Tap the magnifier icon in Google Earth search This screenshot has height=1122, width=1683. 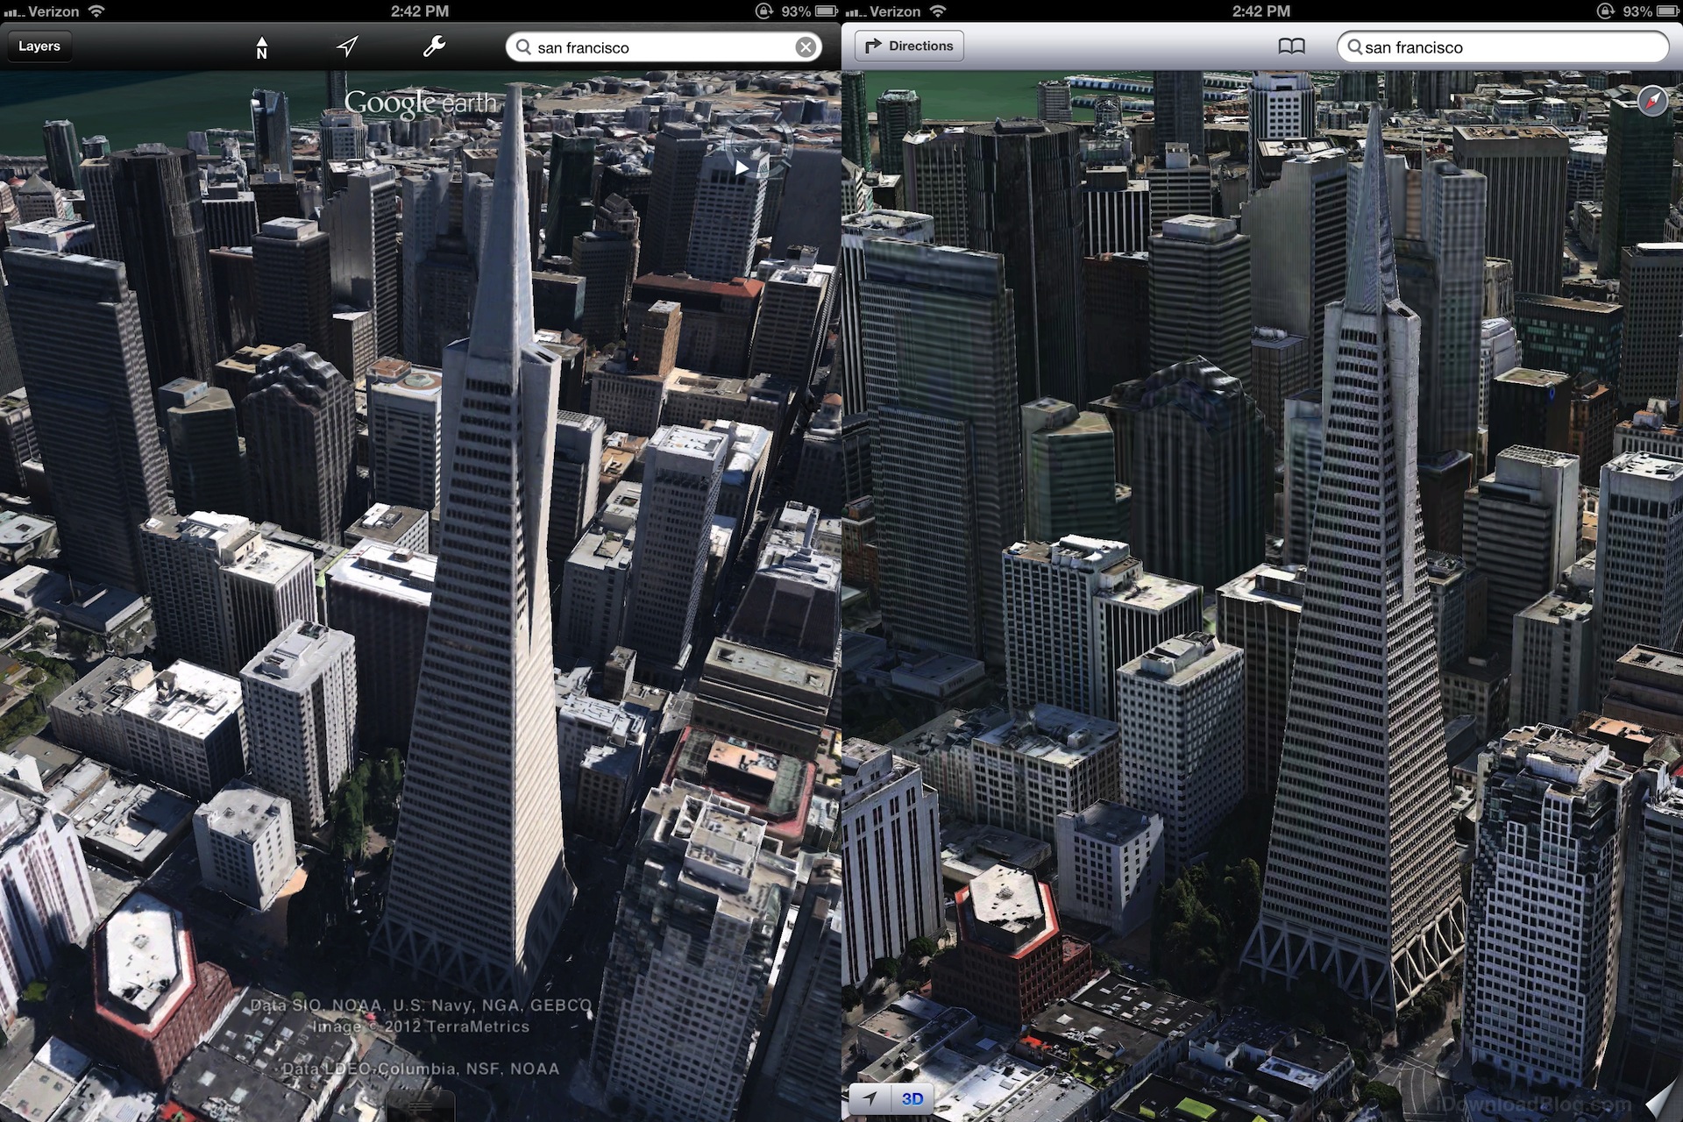[x=523, y=47]
